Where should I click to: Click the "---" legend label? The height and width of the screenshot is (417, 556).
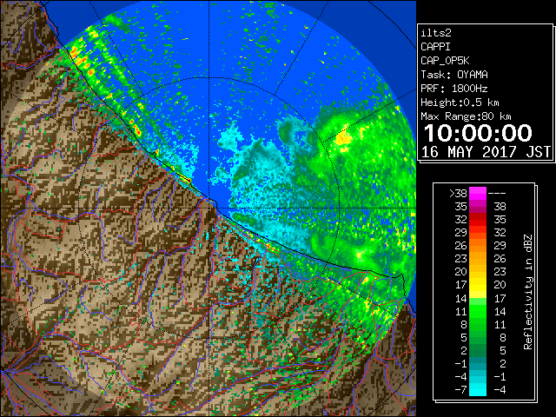pyautogui.click(x=497, y=194)
